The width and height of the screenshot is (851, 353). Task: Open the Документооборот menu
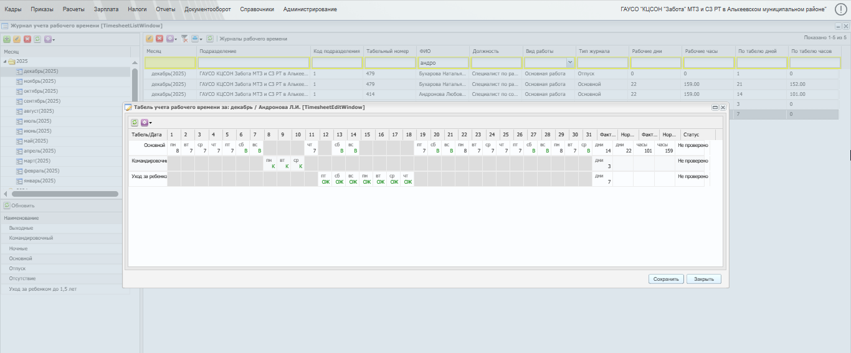click(207, 9)
